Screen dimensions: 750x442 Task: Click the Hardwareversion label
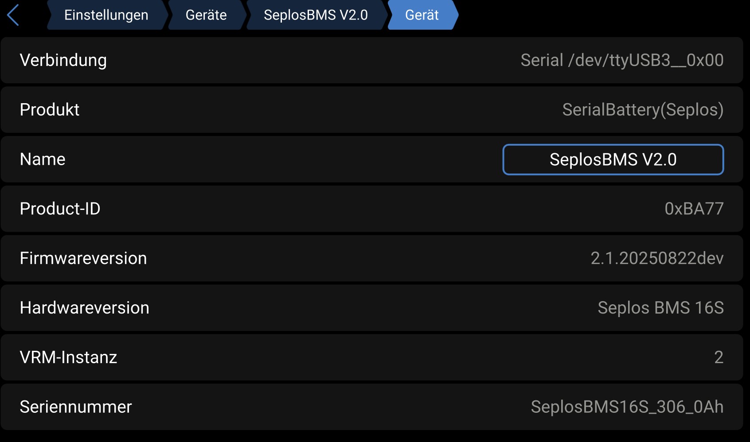tap(85, 308)
